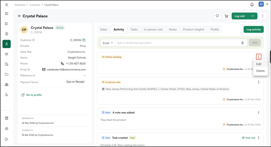
Task: Go to Dashboard breadcrumb
Action: pyautogui.click(x=20, y=5)
